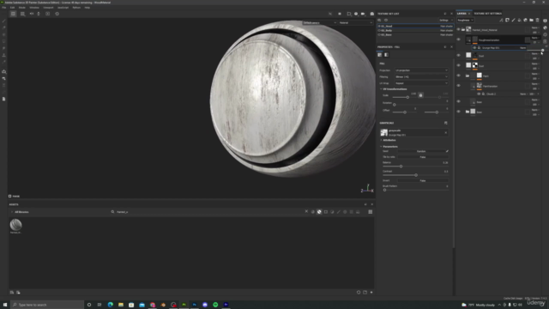Open the Help menu
Viewport: 549px width, 309px height.
[87, 8]
